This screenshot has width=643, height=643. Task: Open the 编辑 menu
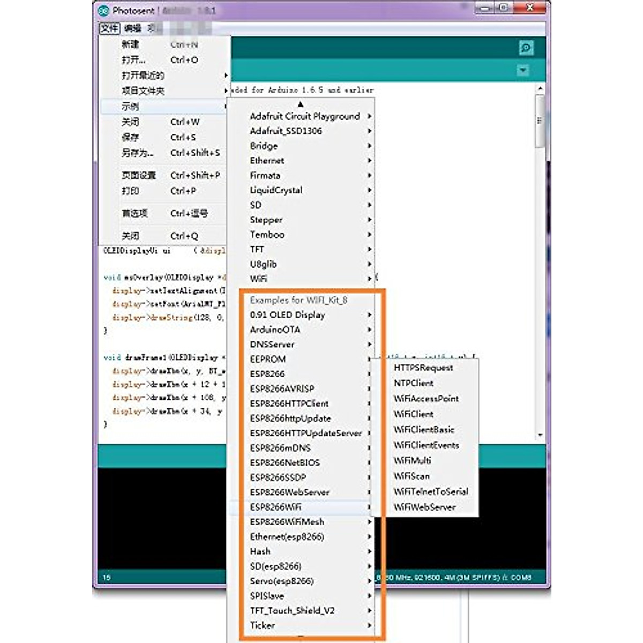point(132,28)
